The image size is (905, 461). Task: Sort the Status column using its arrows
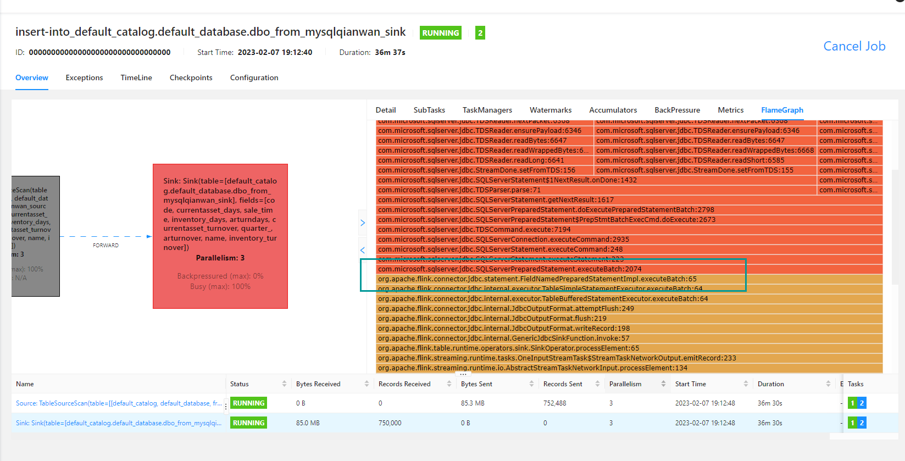pos(284,384)
